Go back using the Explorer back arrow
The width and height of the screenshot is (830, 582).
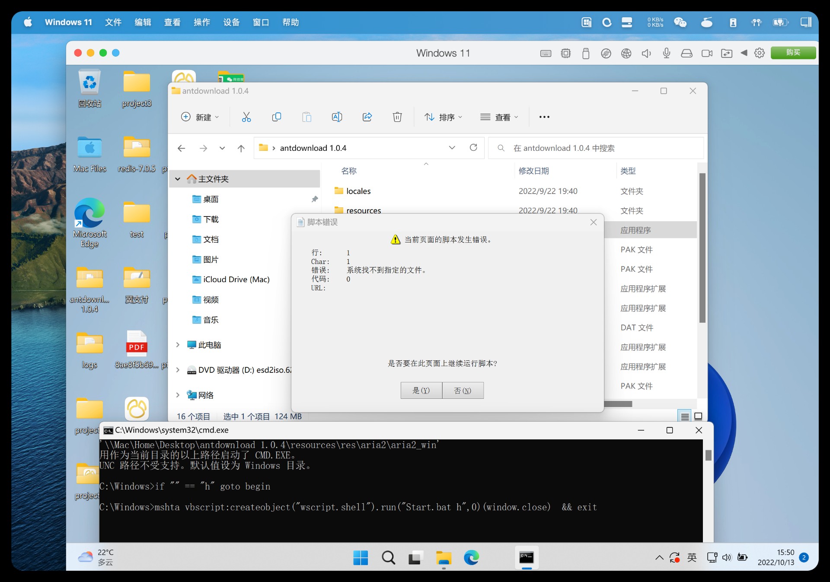tap(182, 148)
